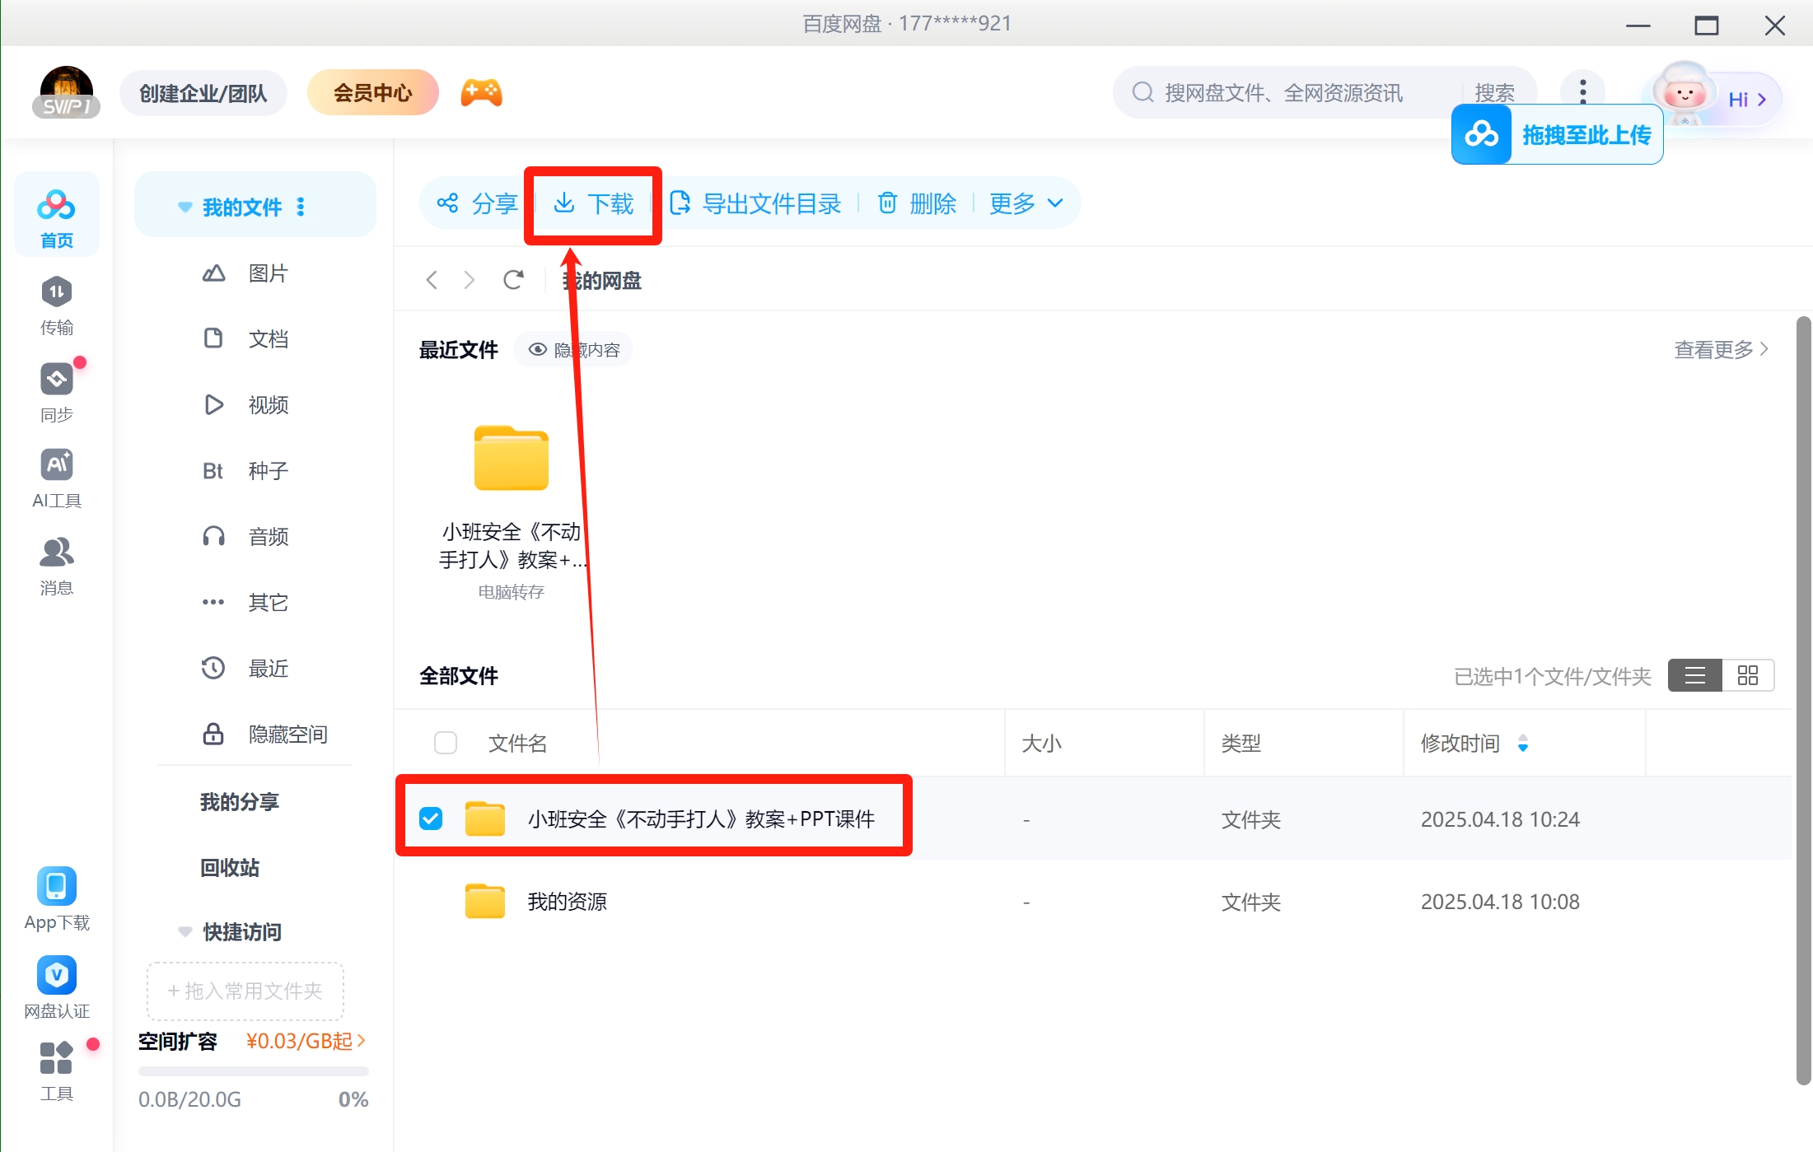Open the 传输 transfer panel

coord(56,305)
